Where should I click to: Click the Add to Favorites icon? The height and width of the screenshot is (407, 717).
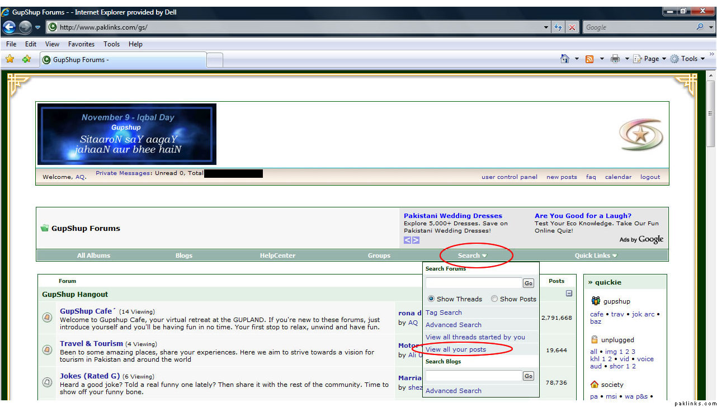[26, 59]
